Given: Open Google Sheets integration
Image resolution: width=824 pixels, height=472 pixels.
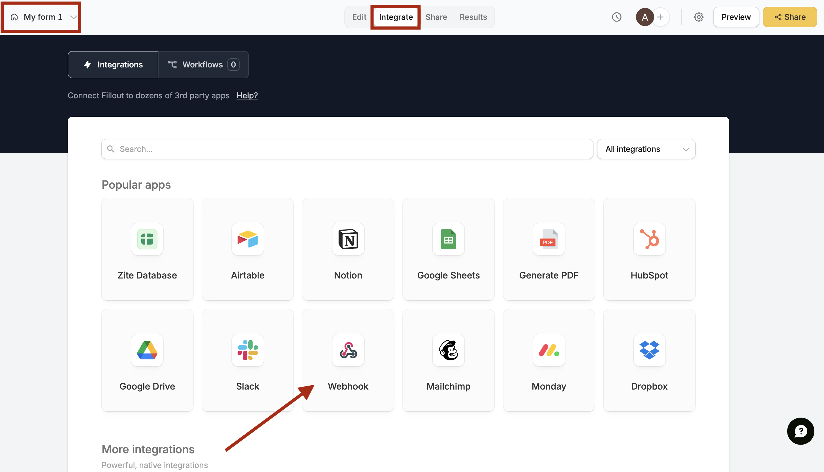Looking at the screenshot, I should tap(448, 249).
